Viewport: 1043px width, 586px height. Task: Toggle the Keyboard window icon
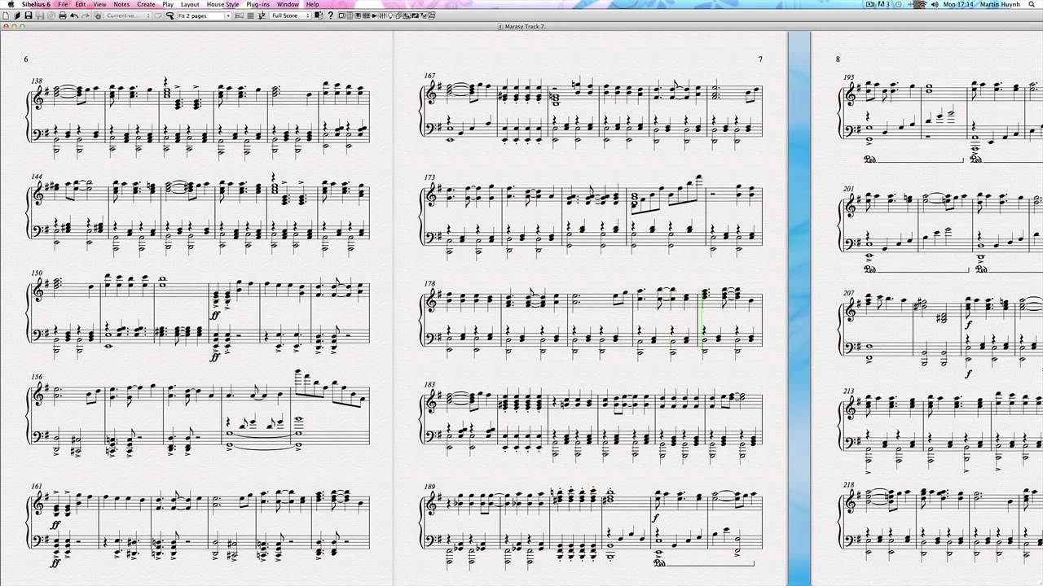(358, 15)
